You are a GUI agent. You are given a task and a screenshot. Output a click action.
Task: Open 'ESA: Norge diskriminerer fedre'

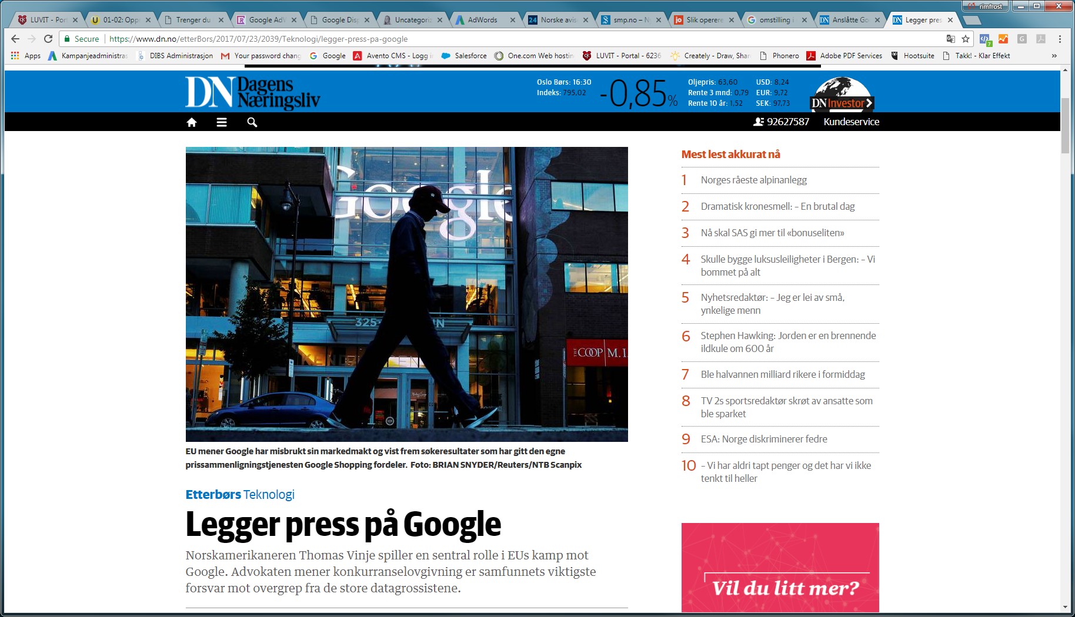[763, 439]
